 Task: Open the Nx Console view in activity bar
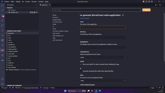coord(2,50)
